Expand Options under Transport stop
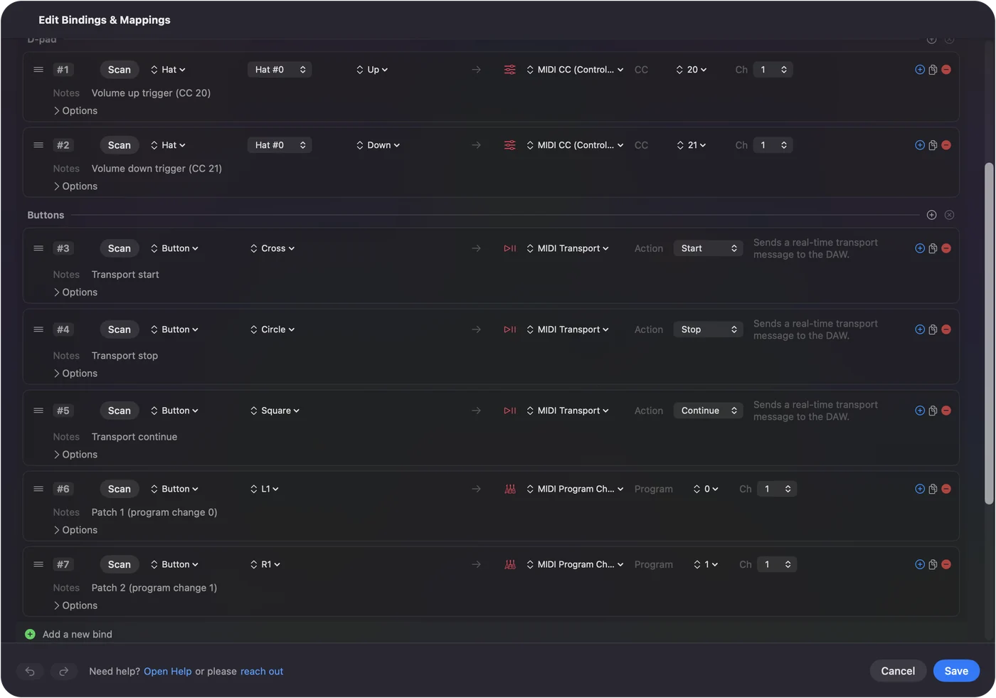 [x=75, y=374]
